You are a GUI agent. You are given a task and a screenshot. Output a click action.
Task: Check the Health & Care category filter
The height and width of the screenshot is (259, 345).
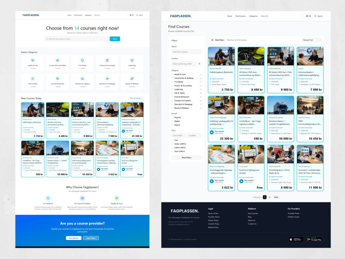pyautogui.click(x=172, y=75)
